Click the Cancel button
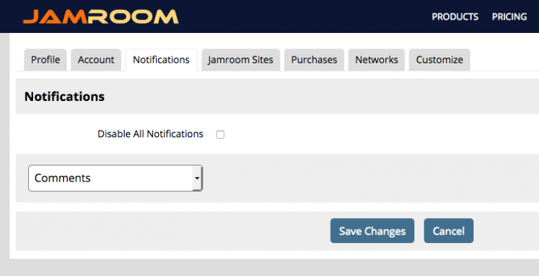 pyautogui.click(x=449, y=231)
